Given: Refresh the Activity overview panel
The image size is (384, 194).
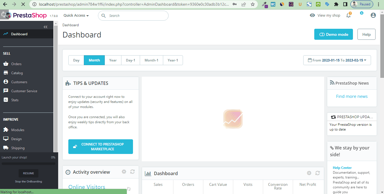Looking at the screenshot, I should [132, 172].
